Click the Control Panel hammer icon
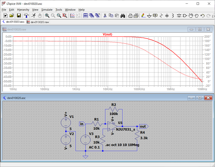Screen dimensions: 215x167 pyautogui.click(x=26, y=15)
